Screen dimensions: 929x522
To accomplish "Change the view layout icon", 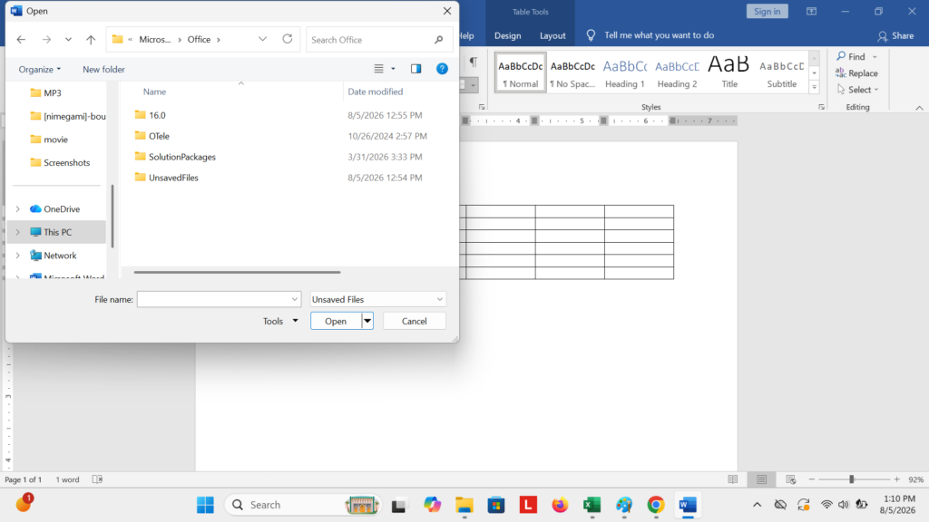I will coord(378,69).
